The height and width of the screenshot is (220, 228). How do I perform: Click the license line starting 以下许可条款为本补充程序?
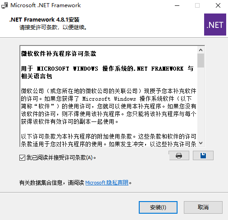pos(109,136)
